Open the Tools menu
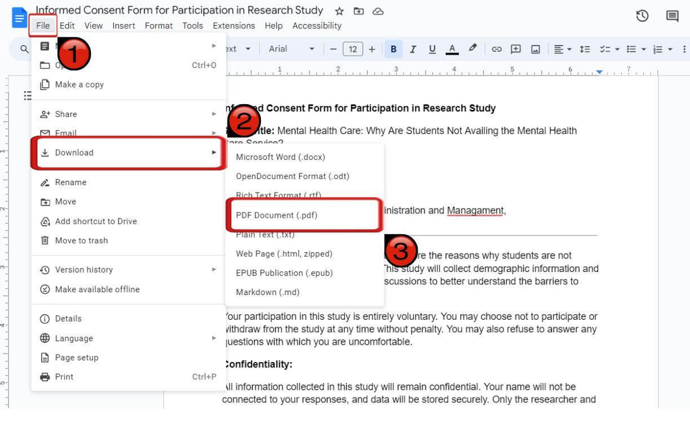This screenshot has width=690, height=424. point(193,25)
